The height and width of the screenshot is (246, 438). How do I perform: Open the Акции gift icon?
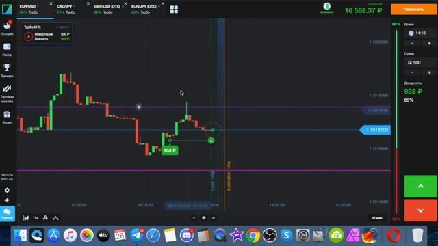7,117
